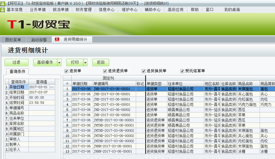Screen dimensions: 275x159
Task: Click the 结束时间 value 23:59:59
Action: tap(42, 103)
